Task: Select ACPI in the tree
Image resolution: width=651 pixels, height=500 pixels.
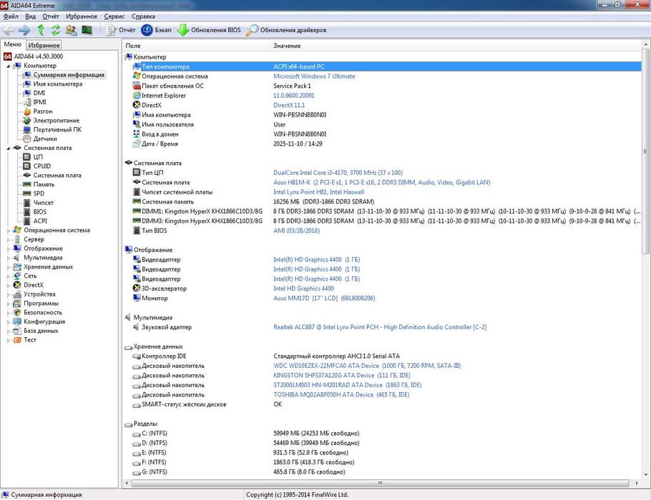Action: coord(40,221)
